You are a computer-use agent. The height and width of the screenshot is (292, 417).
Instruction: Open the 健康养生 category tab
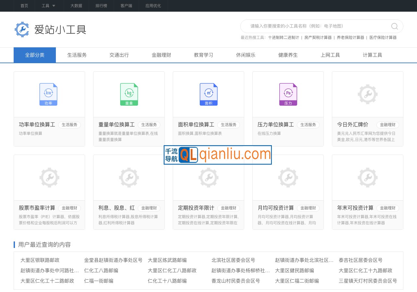coord(288,55)
